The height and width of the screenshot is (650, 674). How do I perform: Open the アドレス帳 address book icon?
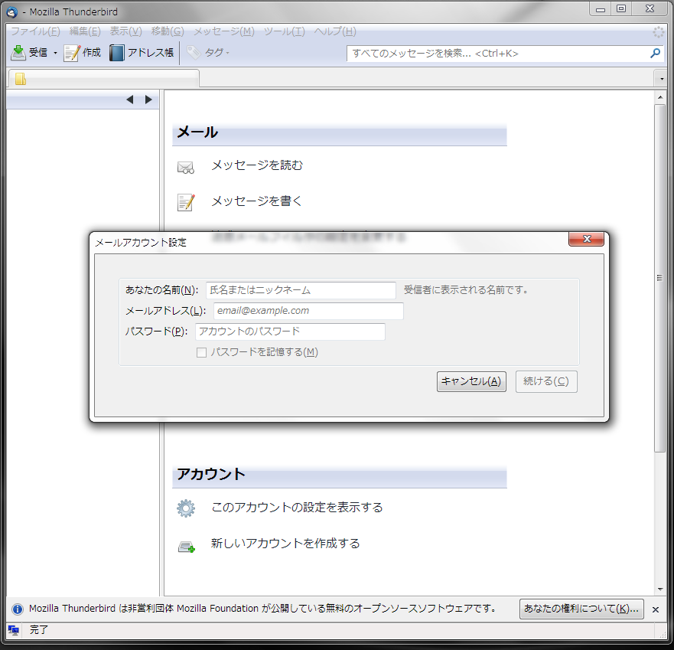point(116,53)
